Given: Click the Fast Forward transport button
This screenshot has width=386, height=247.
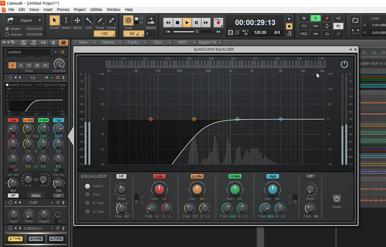Looking at the screenshot, I should 205,23.
